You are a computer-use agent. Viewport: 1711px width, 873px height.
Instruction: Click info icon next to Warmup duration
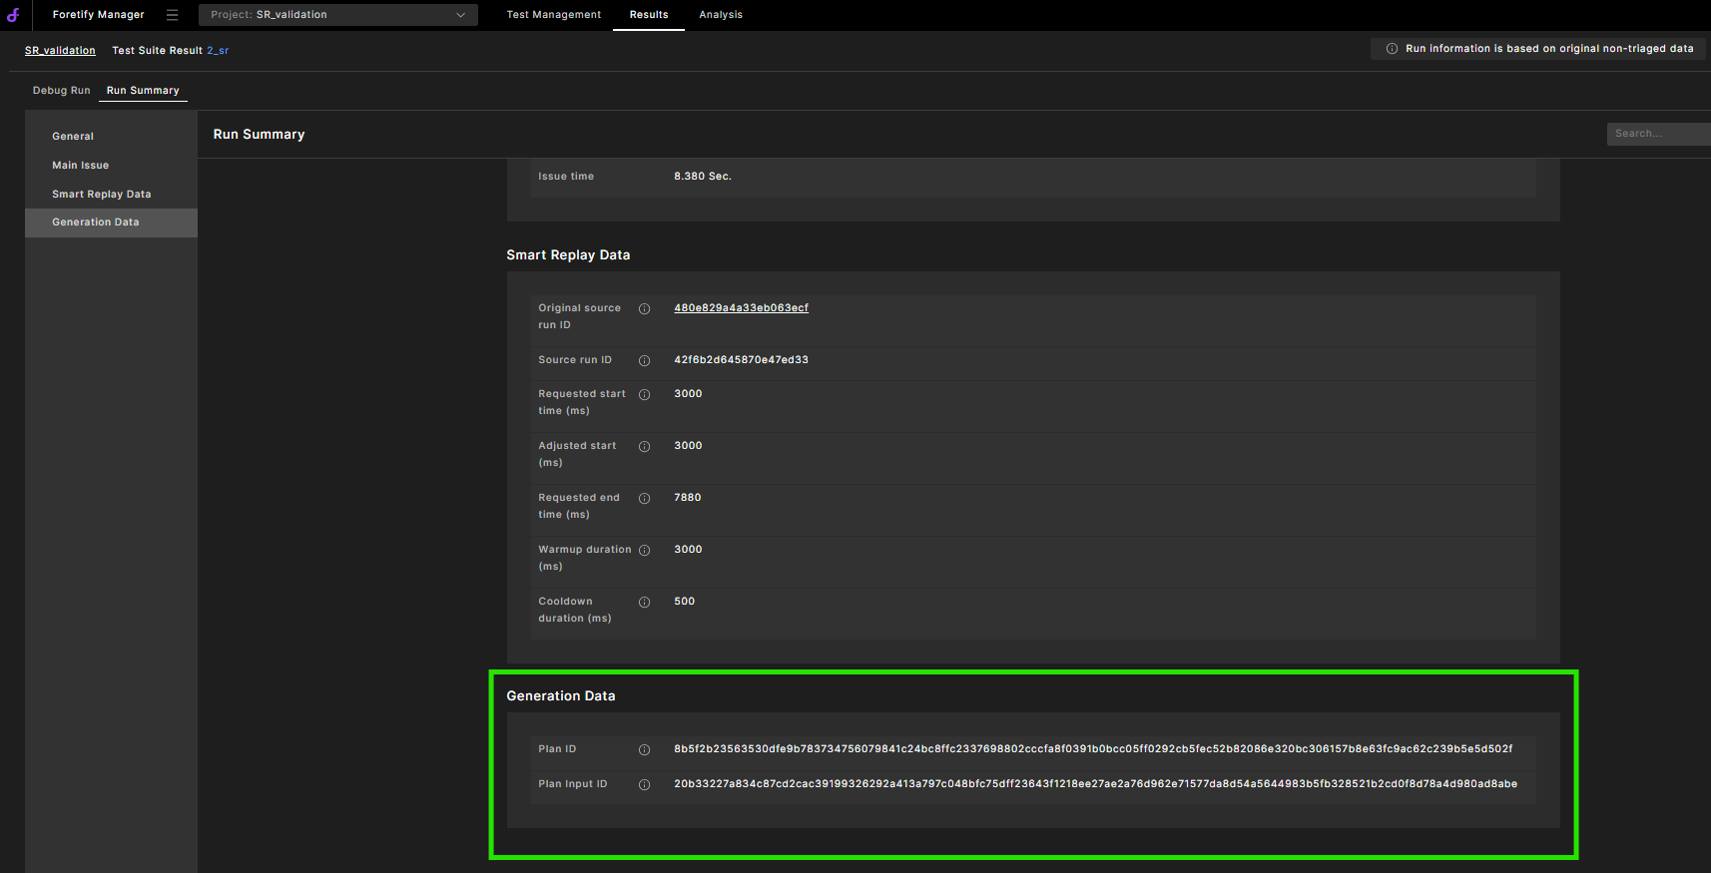coord(644,551)
